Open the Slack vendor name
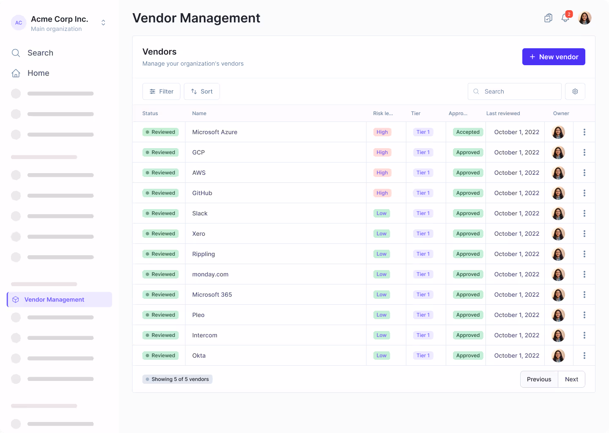The height and width of the screenshot is (433, 609). pyautogui.click(x=200, y=213)
